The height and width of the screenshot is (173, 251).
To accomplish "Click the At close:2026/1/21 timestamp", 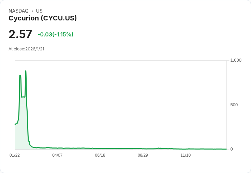I will pos(26,49).
